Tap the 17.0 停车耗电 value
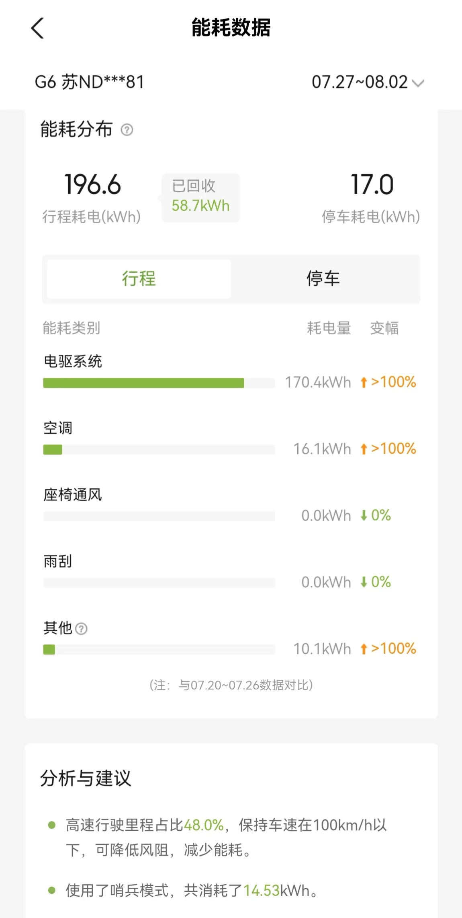This screenshot has width=462, height=918. 372,185
